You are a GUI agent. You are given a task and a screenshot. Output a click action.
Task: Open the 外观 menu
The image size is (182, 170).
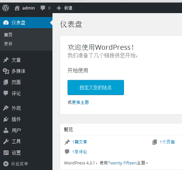pyautogui.click(x=26, y=108)
